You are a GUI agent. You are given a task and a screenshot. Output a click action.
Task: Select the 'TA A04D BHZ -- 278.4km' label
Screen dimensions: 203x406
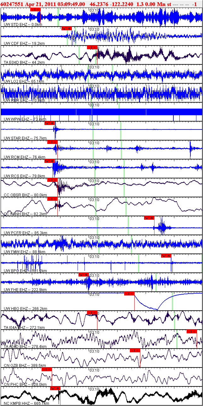coord(25,346)
